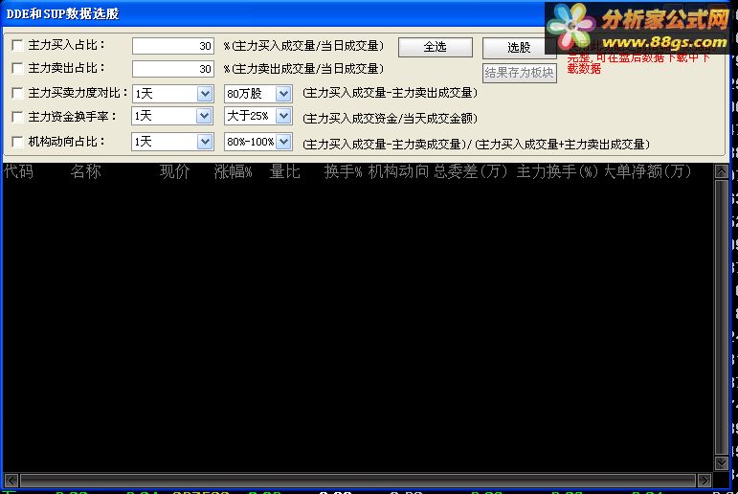Click the vertical scrollbar down arrow
This screenshot has width=738, height=494.
(721, 463)
